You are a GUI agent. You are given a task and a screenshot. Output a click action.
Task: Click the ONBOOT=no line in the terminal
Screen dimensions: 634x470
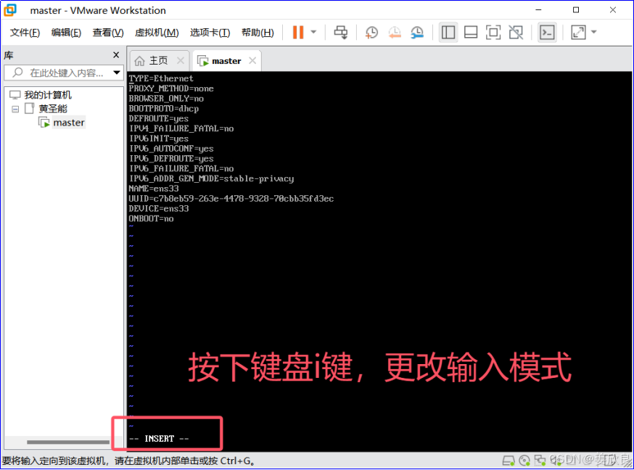151,218
